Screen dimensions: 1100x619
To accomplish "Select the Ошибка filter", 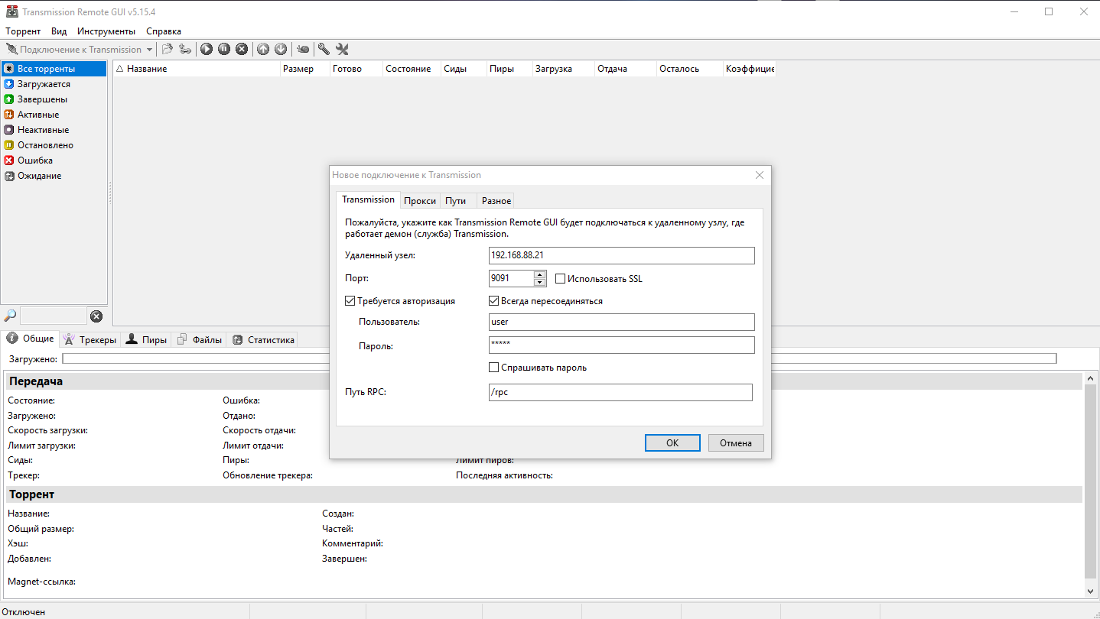I will (54, 160).
